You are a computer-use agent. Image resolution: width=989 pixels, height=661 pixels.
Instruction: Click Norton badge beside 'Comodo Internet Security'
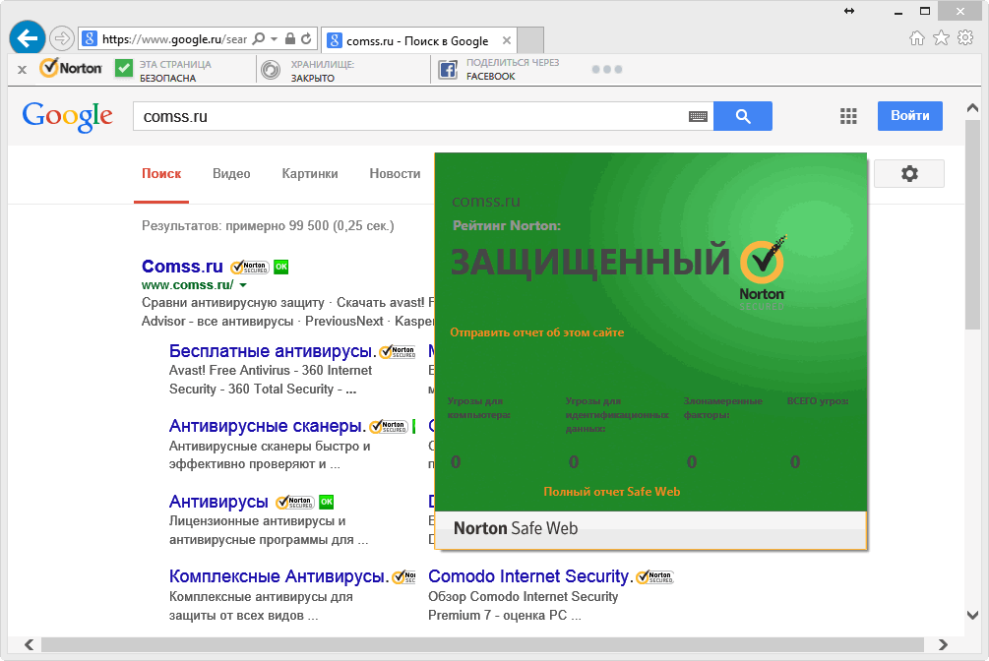pos(654,576)
